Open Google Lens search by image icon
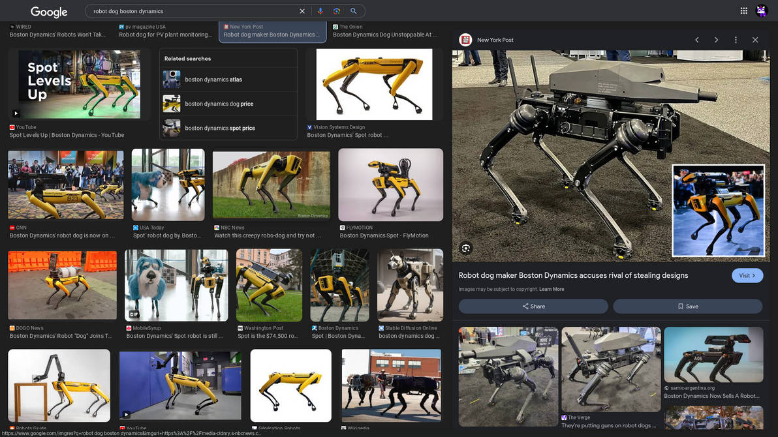This screenshot has height=437, width=778. click(x=337, y=11)
